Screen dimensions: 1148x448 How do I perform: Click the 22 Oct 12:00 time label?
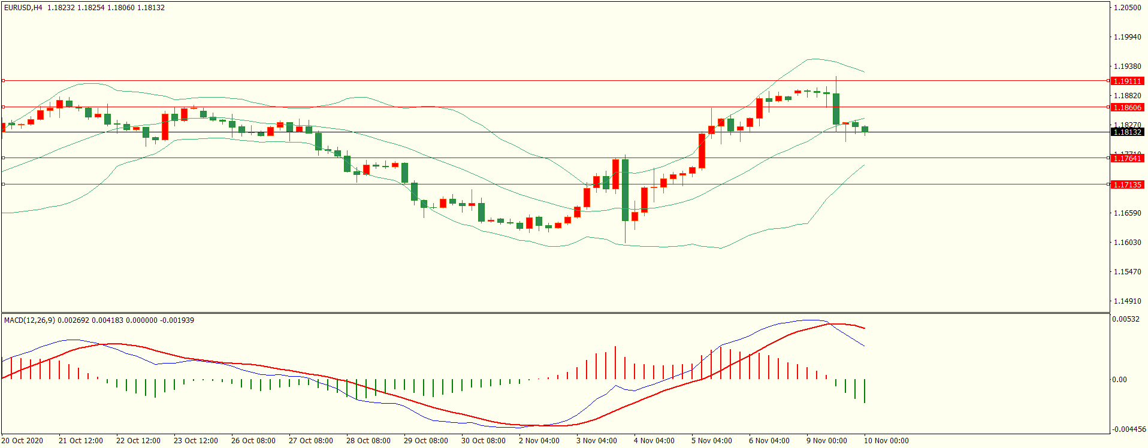(138, 441)
